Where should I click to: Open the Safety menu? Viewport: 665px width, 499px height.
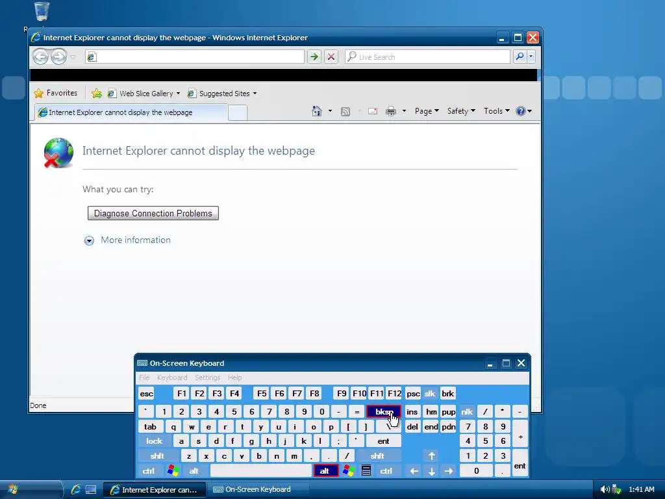pos(461,111)
